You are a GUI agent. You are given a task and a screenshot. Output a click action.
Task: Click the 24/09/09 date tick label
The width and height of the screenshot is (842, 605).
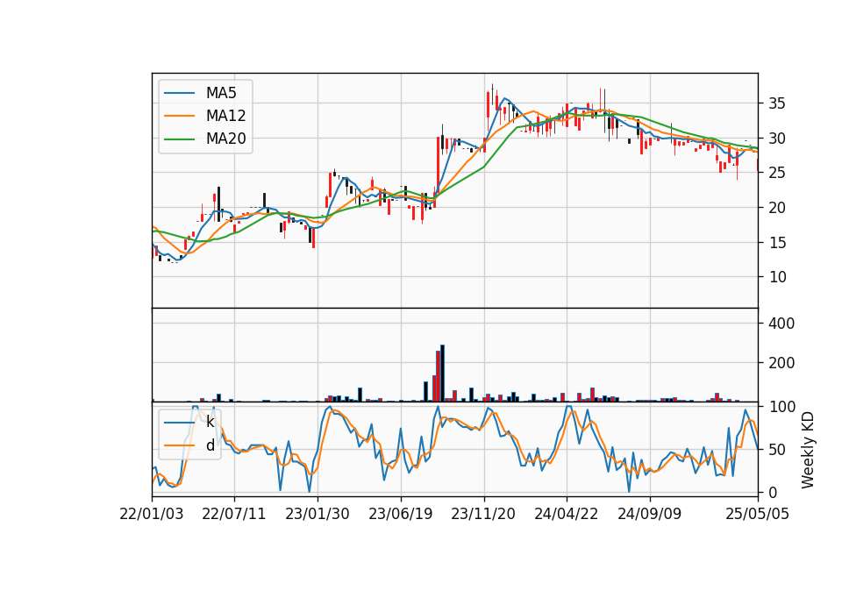650,514
